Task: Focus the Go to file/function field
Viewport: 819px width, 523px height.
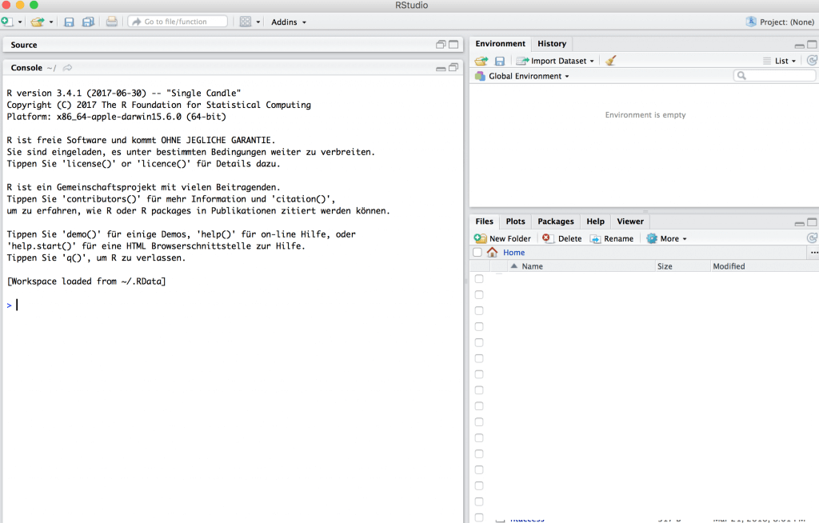Action: [178, 22]
